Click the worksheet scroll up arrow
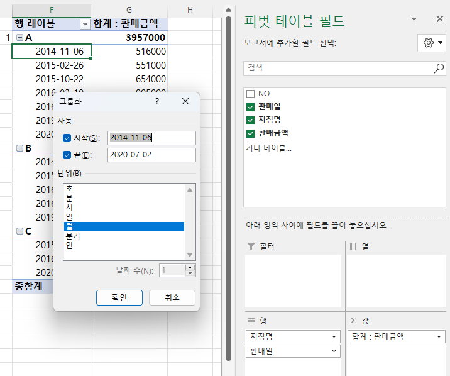The image size is (450, 376). click(x=228, y=10)
